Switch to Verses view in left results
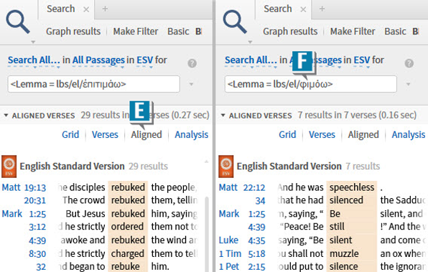428x272 pixels. (105, 134)
